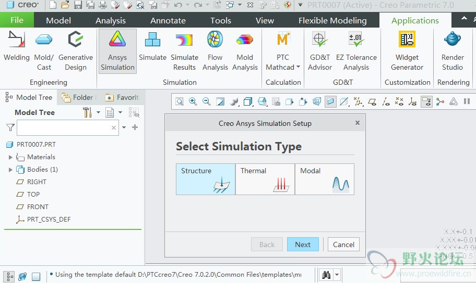Toggle annotation display visibility

[426, 101]
